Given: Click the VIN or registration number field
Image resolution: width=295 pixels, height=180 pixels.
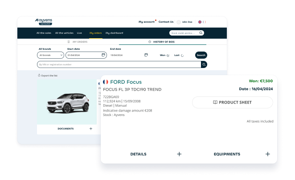Looking at the screenshot, I should point(119,64).
